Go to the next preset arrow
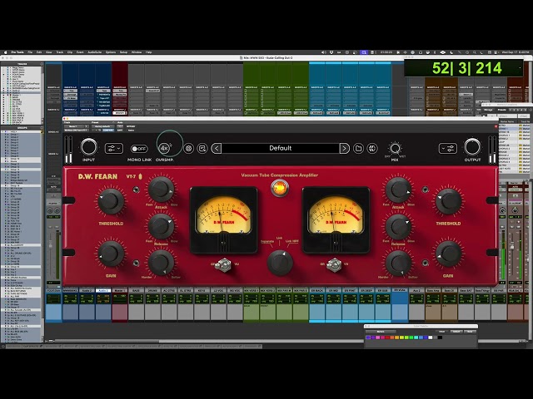Viewport: 533px width, 399px height. pyautogui.click(x=344, y=148)
